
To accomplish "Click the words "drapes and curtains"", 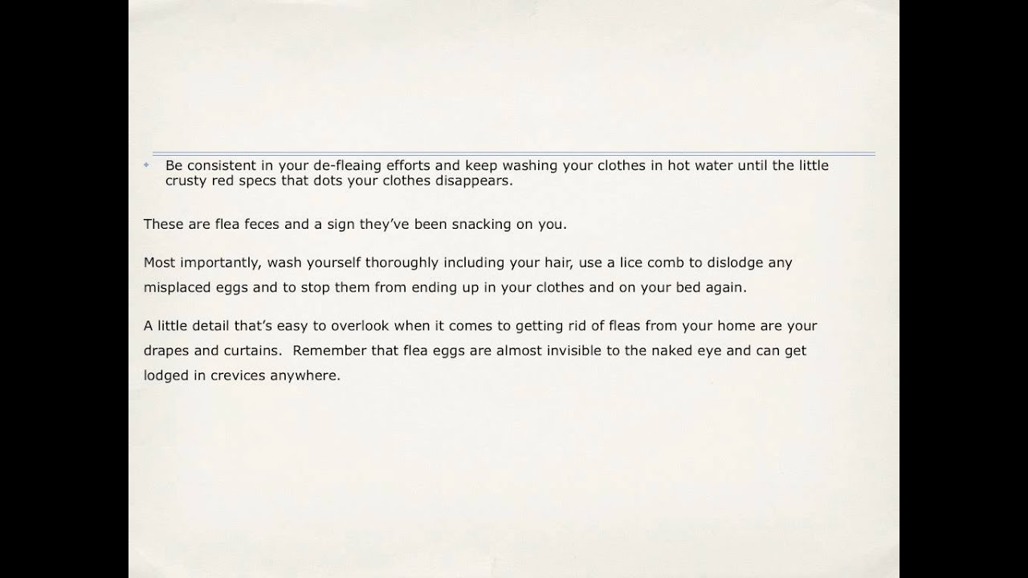I will (212, 351).
